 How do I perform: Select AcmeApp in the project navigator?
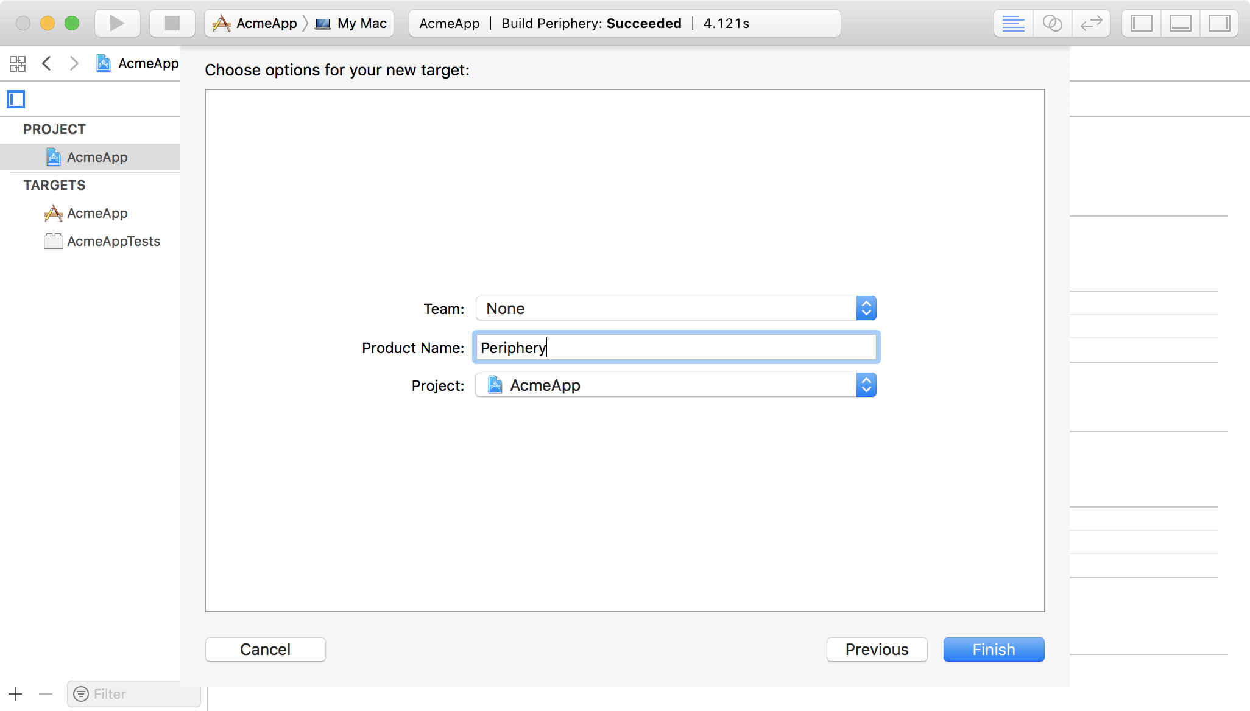click(x=97, y=157)
